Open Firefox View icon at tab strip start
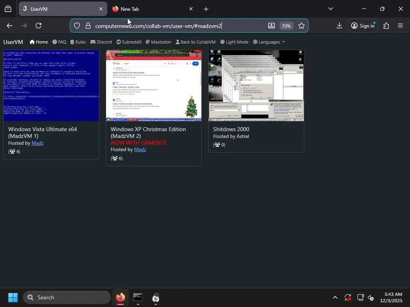Image resolution: width=410 pixels, height=307 pixels. (8, 9)
